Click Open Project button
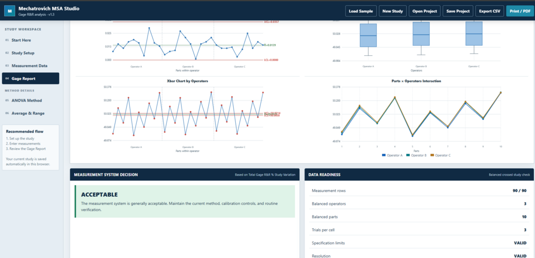The image size is (535, 258). coord(425,11)
